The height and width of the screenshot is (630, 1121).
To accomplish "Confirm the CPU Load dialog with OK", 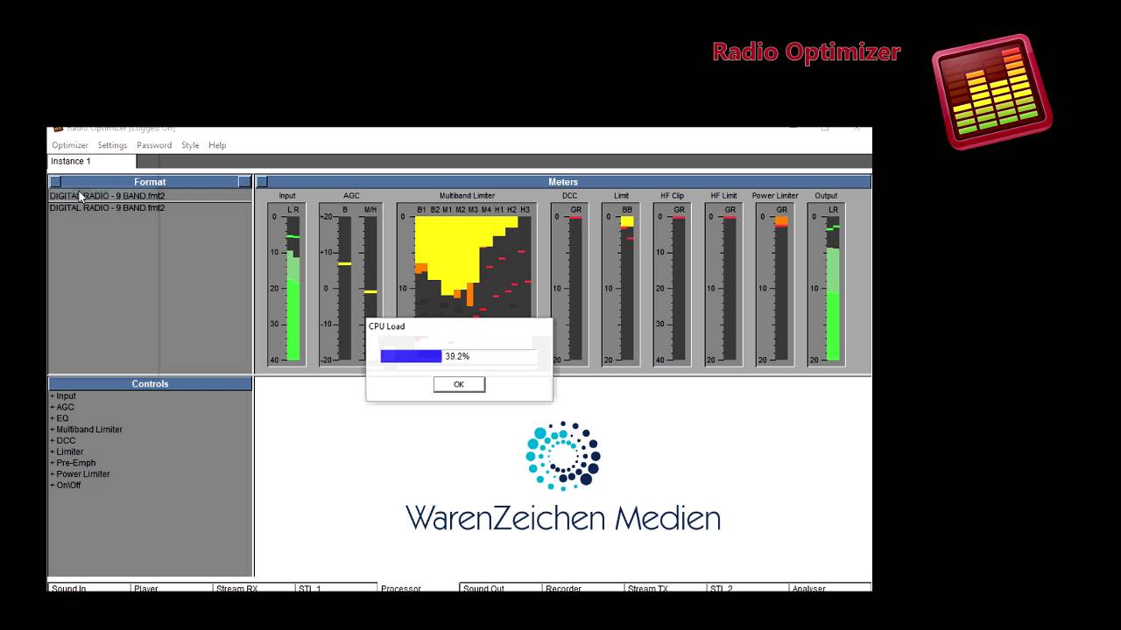I will 459,384.
